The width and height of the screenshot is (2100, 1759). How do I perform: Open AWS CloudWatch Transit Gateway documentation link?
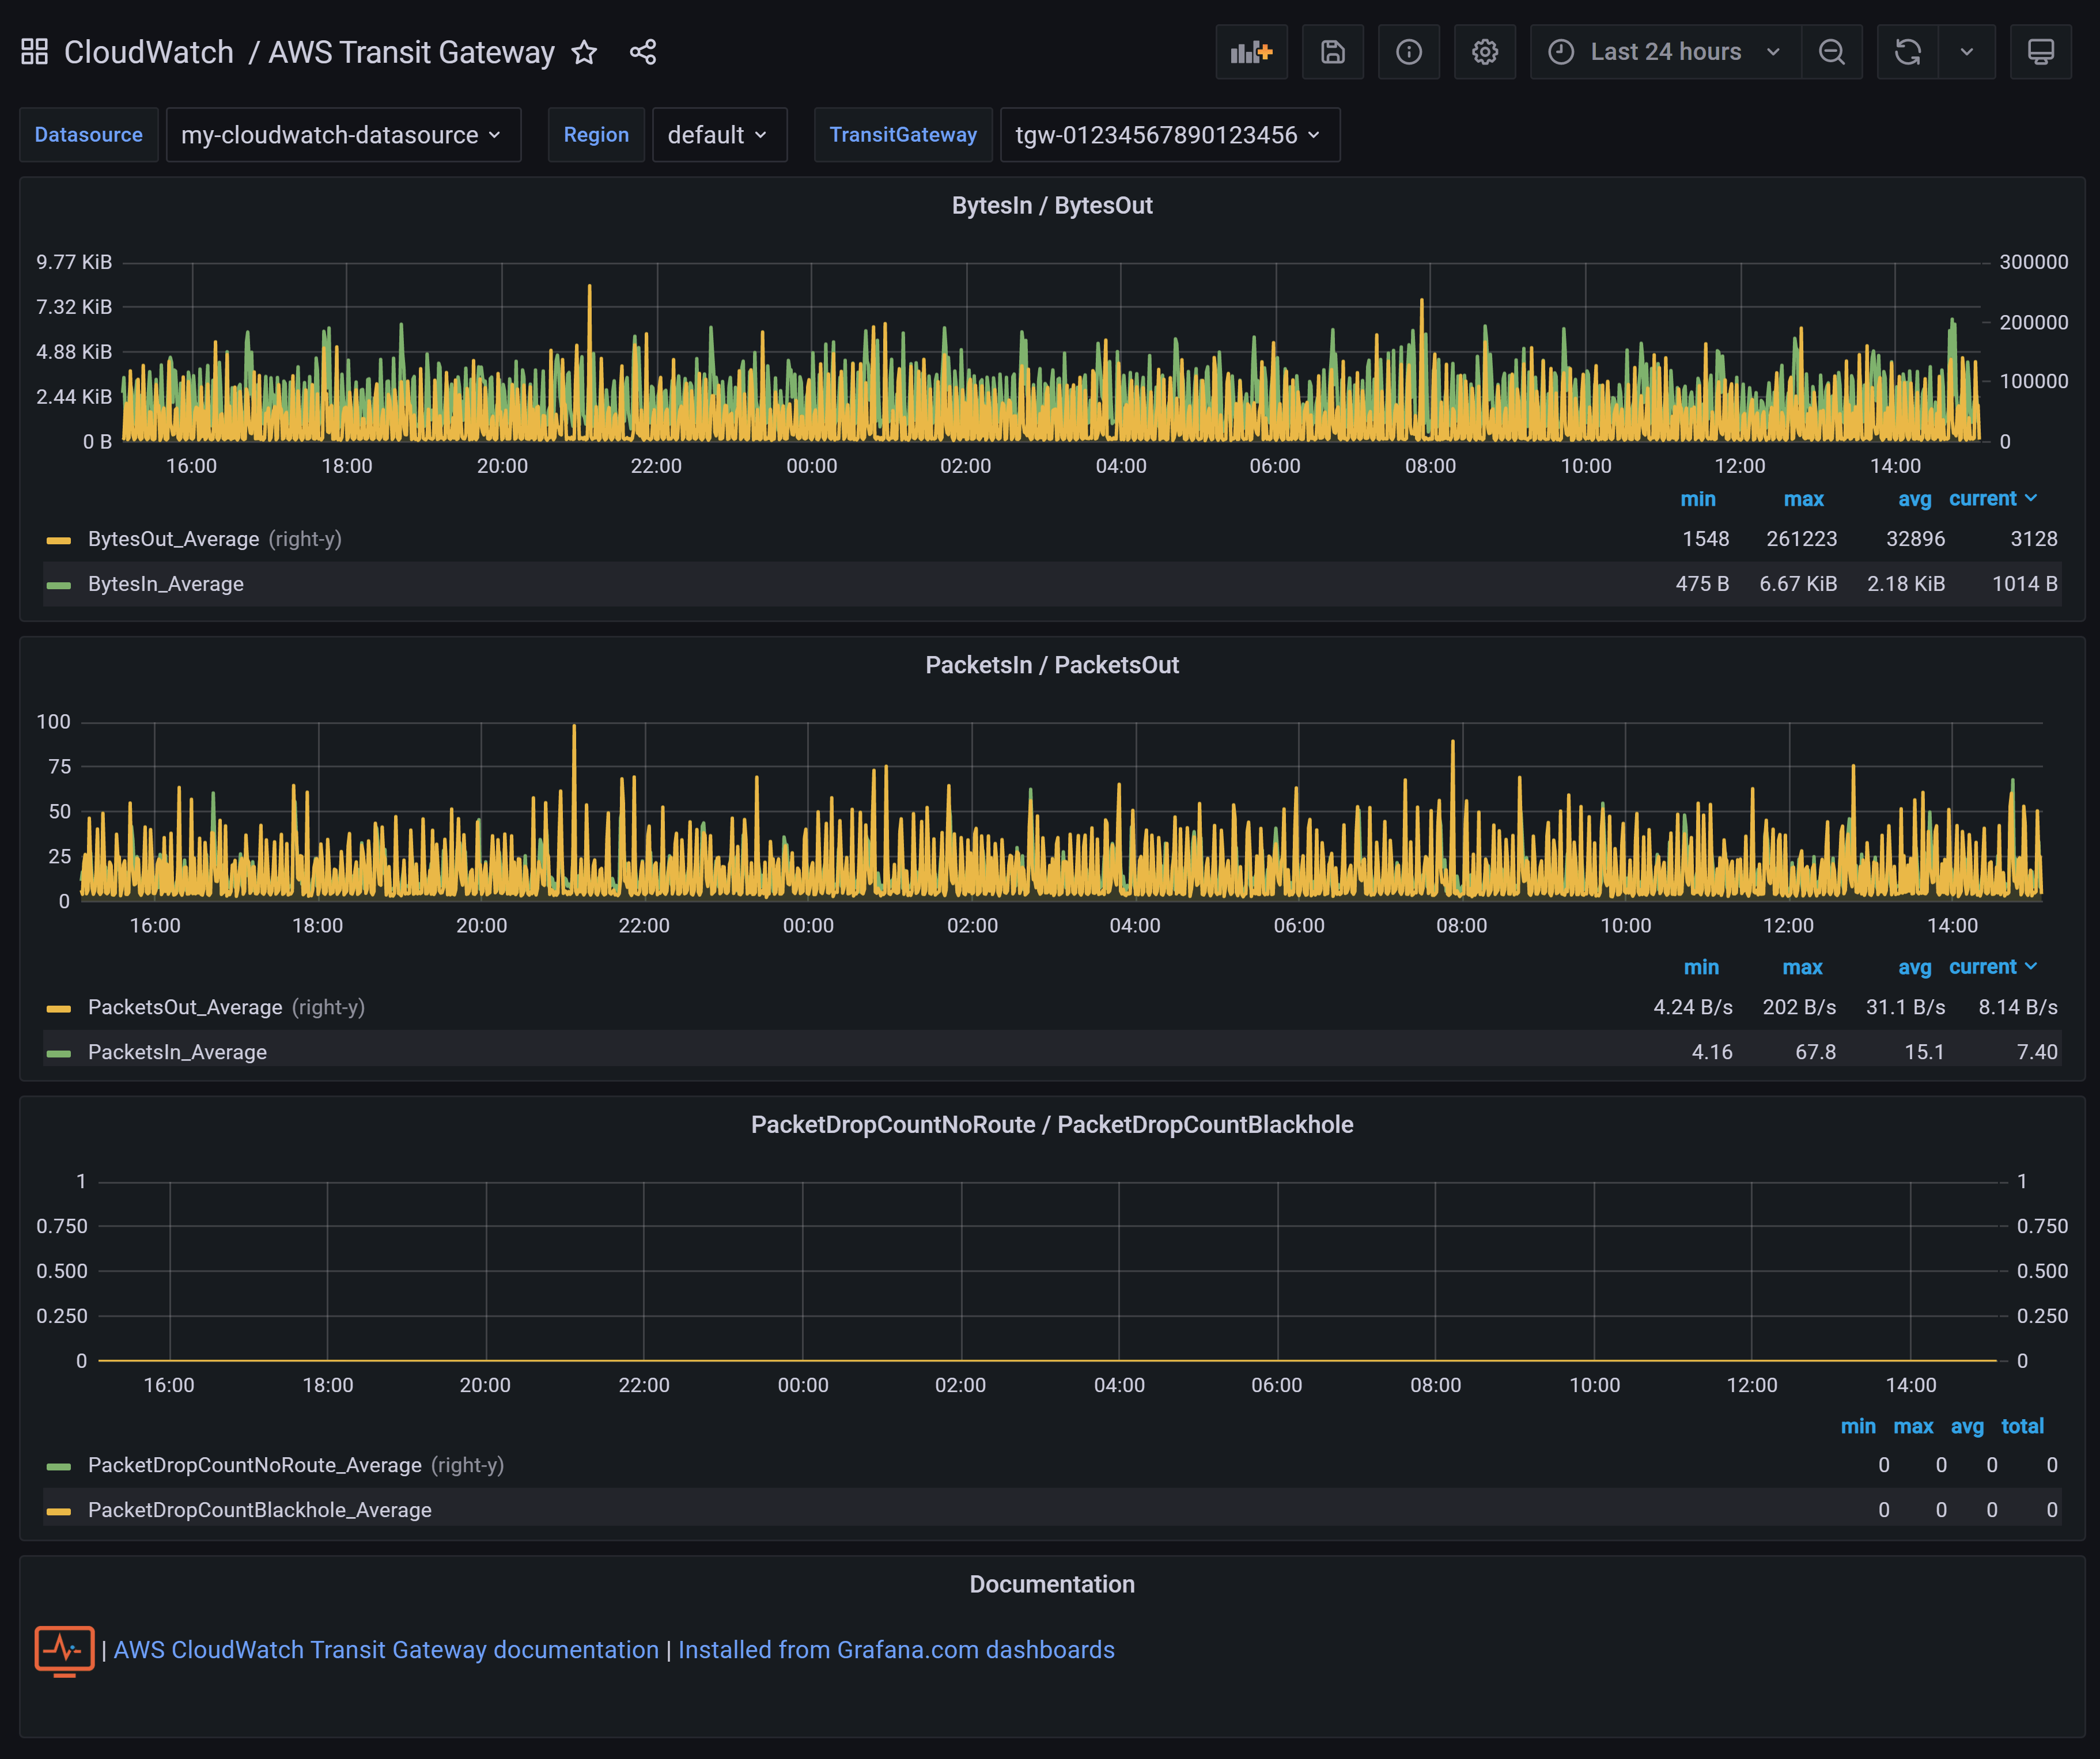[386, 1649]
